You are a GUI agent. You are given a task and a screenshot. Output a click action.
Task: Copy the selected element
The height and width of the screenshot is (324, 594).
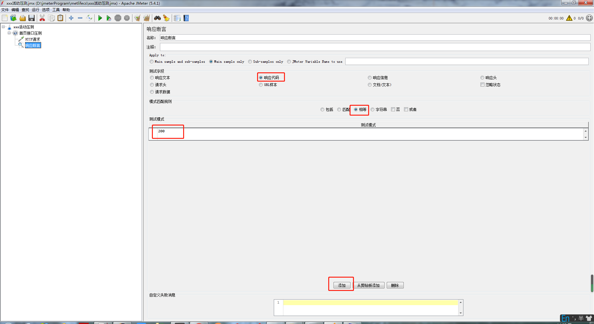coord(51,18)
